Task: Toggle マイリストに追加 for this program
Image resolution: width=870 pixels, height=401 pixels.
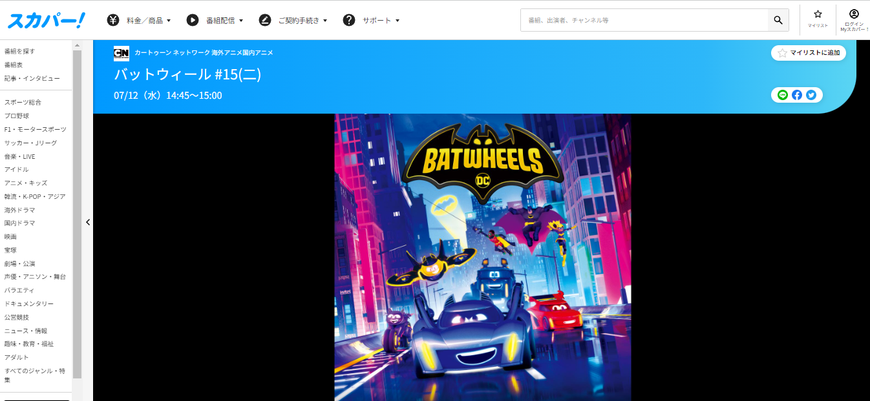Action: point(809,53)
